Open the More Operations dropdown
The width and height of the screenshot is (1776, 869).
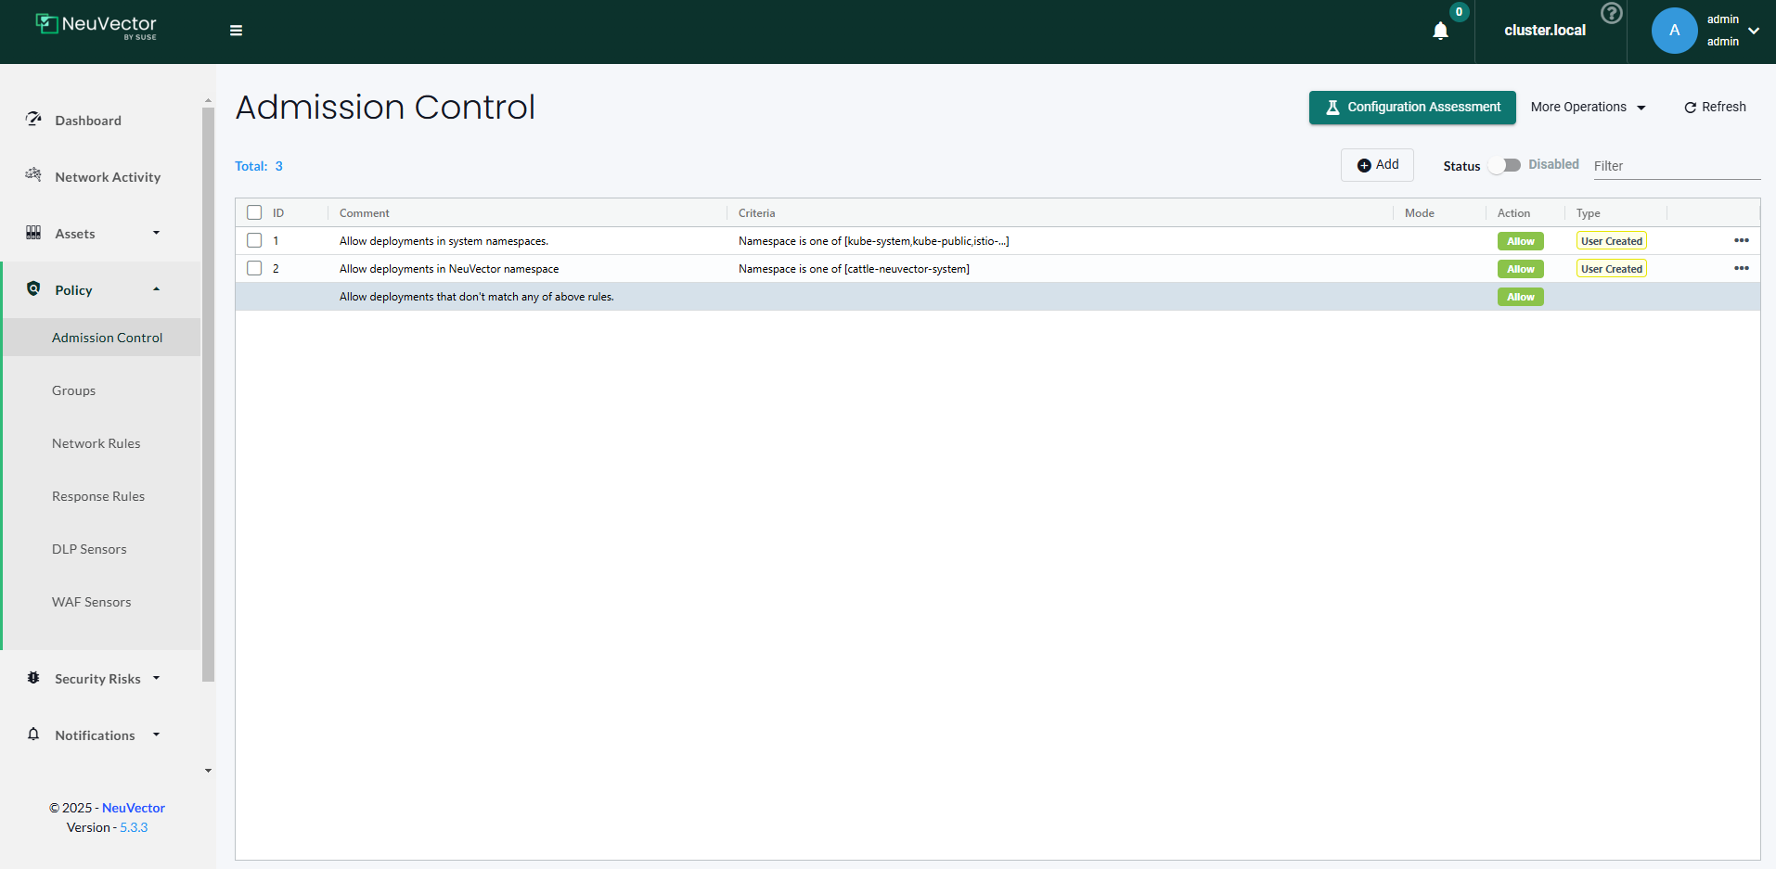pyautogui.click(x=1588, y=107)
